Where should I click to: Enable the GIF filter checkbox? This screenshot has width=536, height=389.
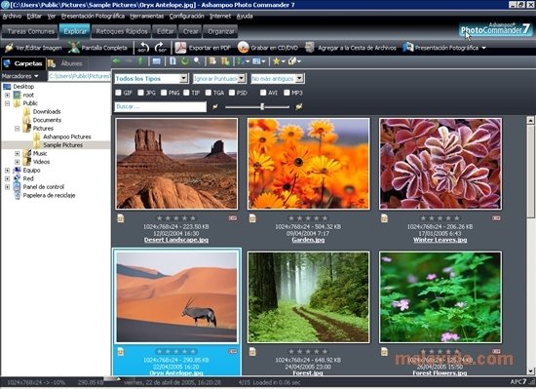pyautogui.click(x=118, y=93)
